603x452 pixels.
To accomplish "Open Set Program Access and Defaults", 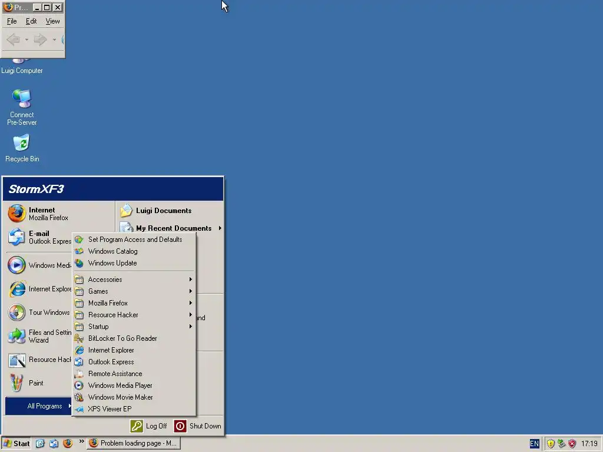I will (134, 240).
